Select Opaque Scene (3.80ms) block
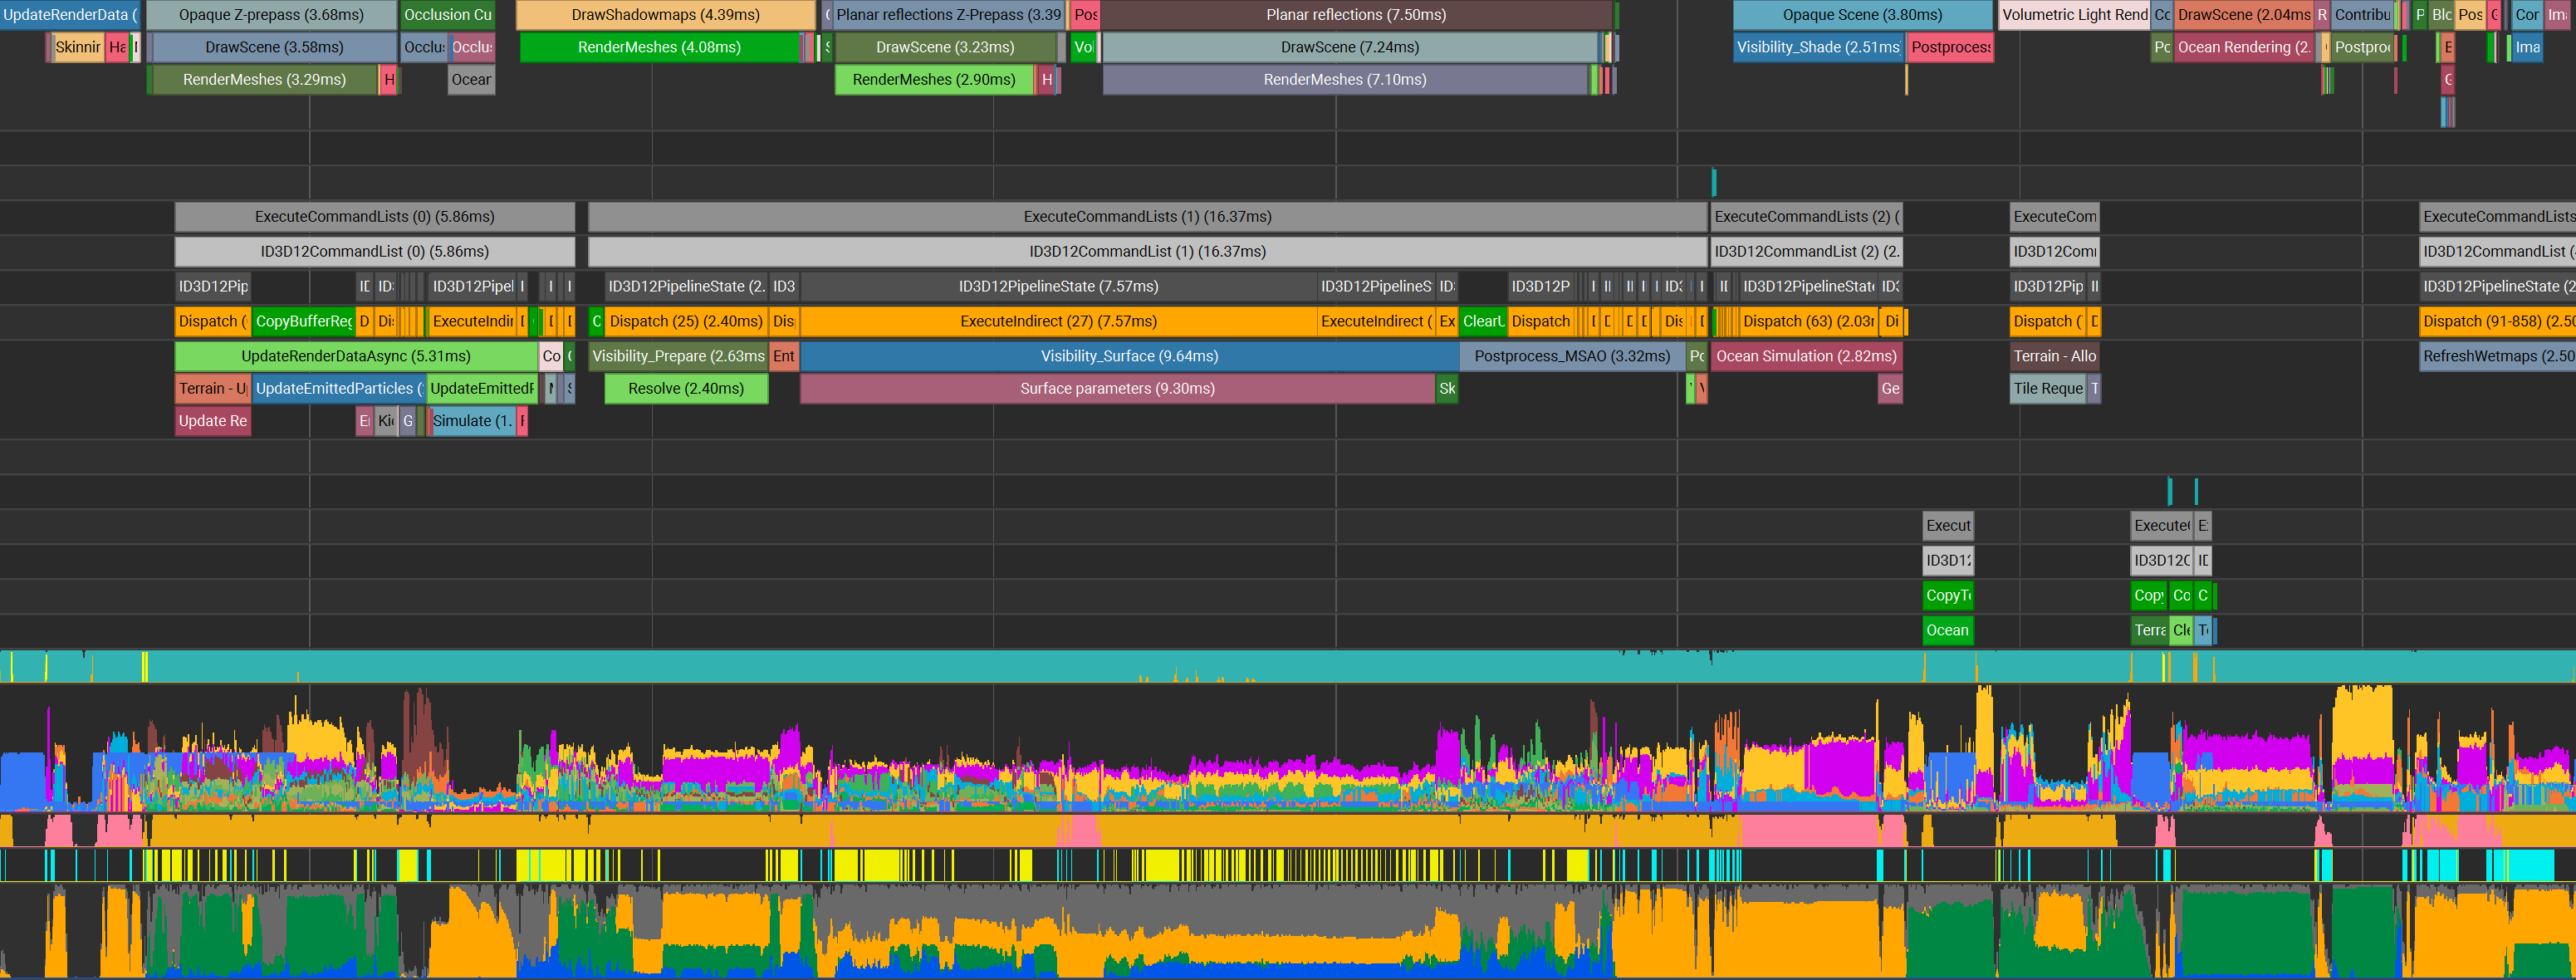This screenshot has width=2576, height=980. (x=1862, y=15)
